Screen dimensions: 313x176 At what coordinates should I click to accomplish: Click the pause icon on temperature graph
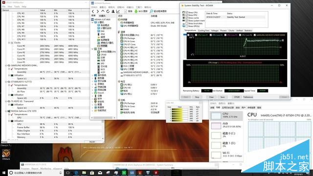[x=283, y=40]
